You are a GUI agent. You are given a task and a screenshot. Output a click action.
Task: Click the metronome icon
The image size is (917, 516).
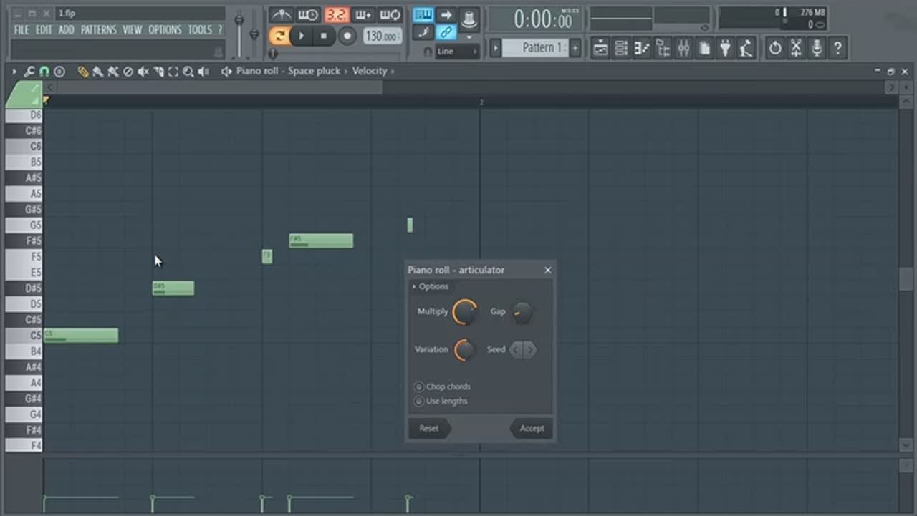click(x=281, y=15)
